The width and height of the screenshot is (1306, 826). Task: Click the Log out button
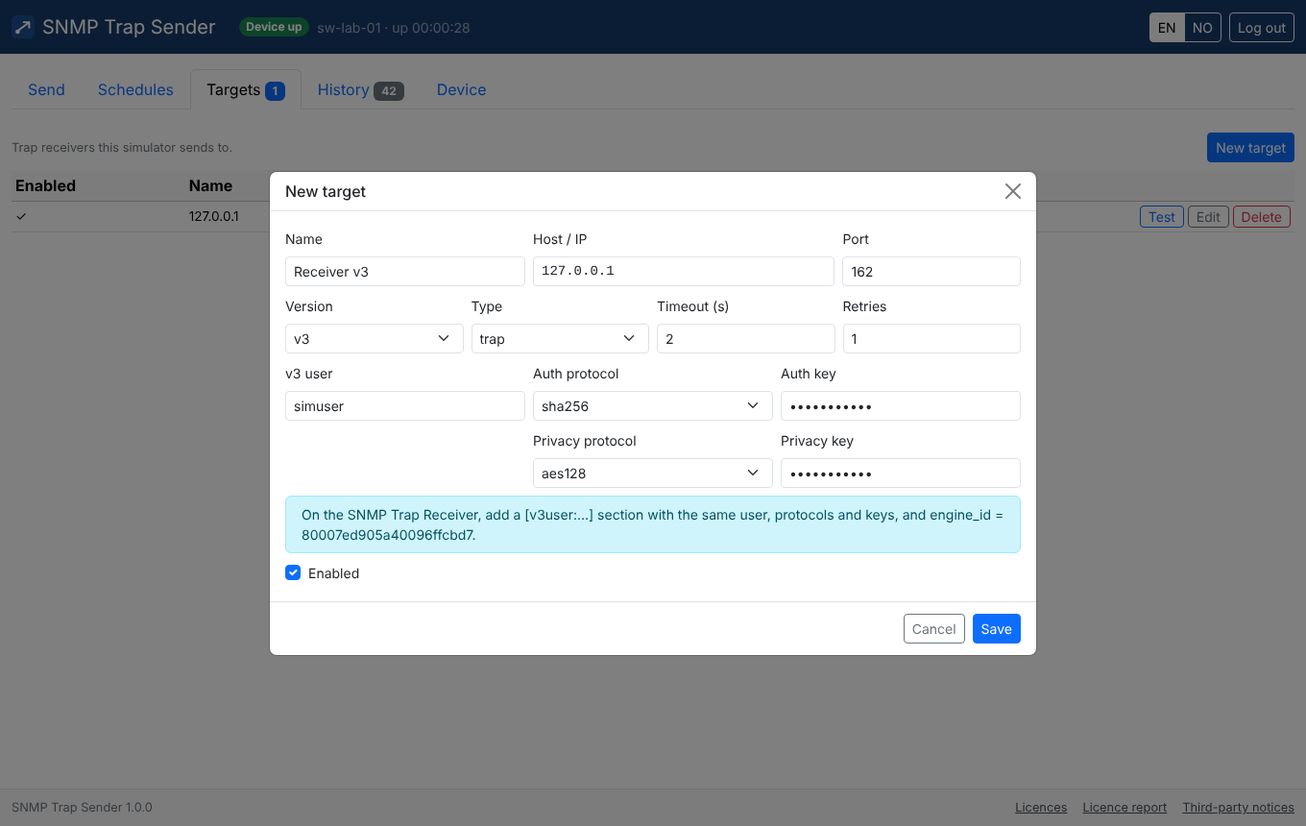[1262, 27]
